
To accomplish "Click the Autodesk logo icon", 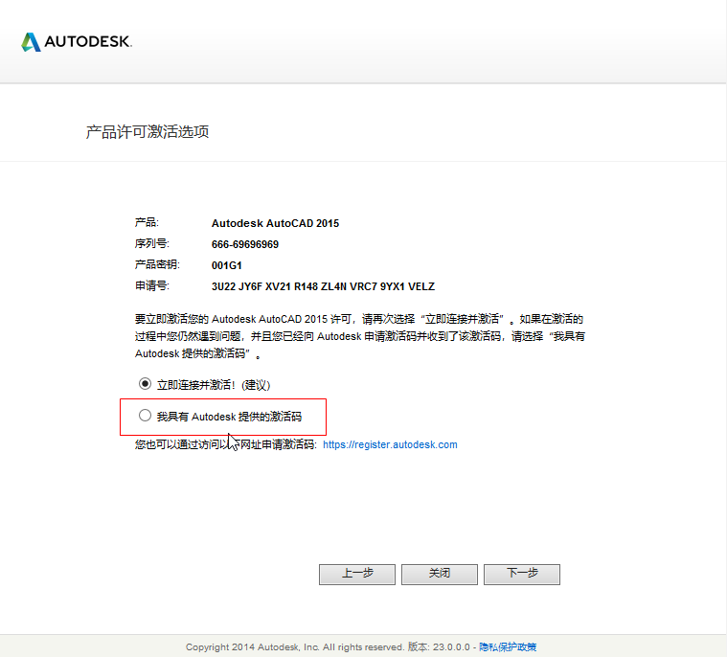I will click(x=31, y=42).
